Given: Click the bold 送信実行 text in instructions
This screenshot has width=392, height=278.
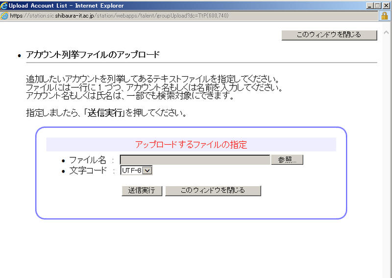Looking at the screenshot, I should 105,113.
